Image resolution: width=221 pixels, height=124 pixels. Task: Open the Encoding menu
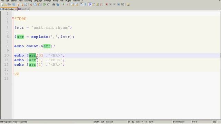[28, 1]
